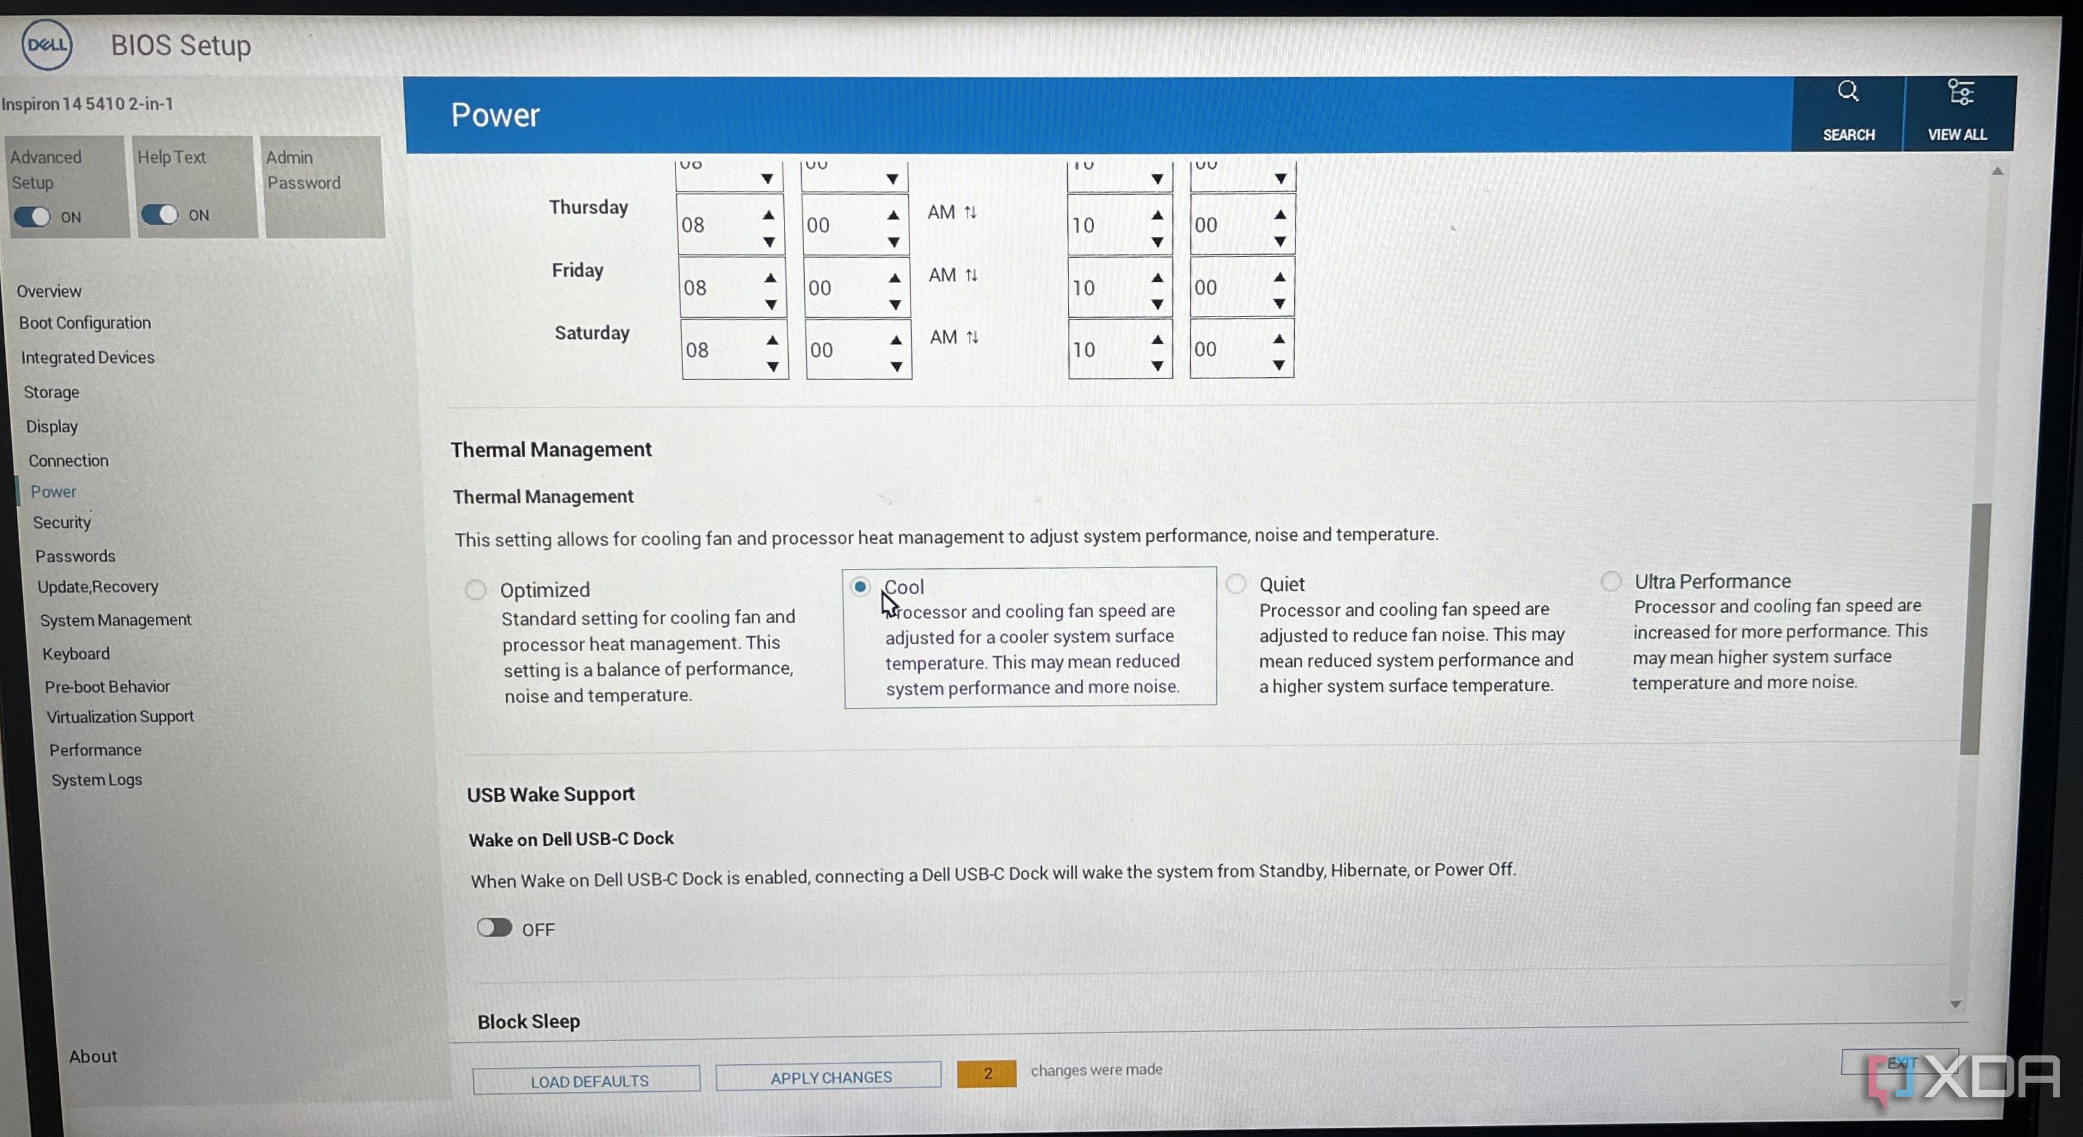Decrease Friday's first hour with down arrow
Screen dimensions: 2083x1137
coord(771,305)
